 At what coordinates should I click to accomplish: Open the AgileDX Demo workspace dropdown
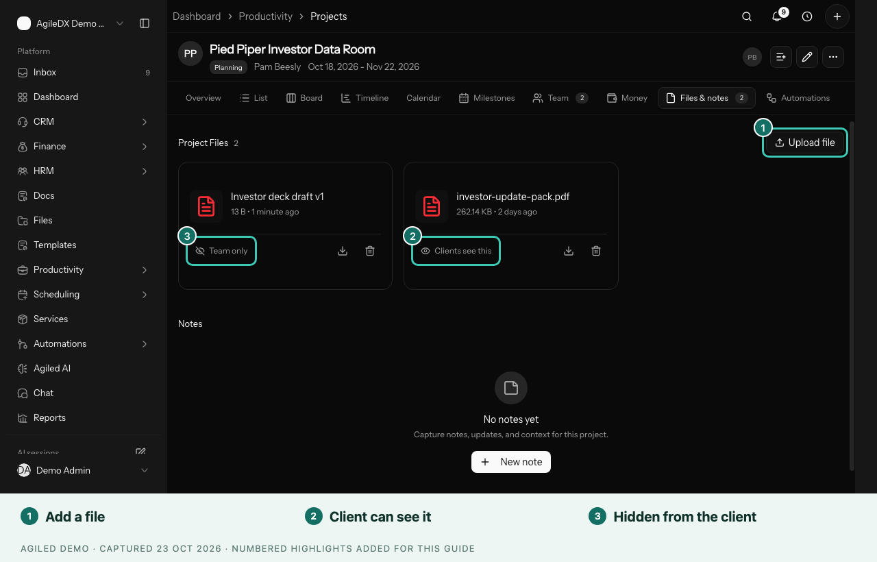[x=71, y=23]
